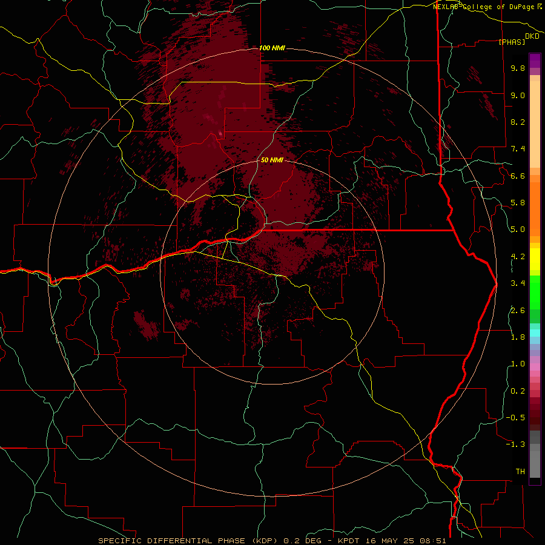This screenshot has height=545, width=545.
Task: Click the 100 NMI range ring label
Action: coord(272,48)
